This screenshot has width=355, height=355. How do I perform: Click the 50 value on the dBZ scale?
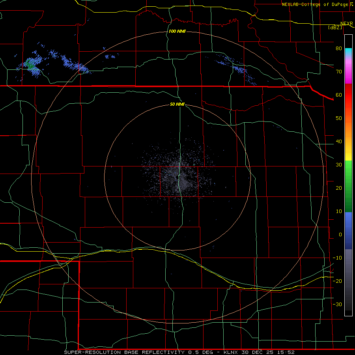pyautogui.click(x=339, y=118)
